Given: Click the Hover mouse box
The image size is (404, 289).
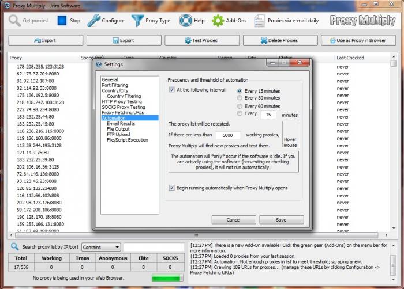Looking at the screenshot, I should (x=290, y=134).
